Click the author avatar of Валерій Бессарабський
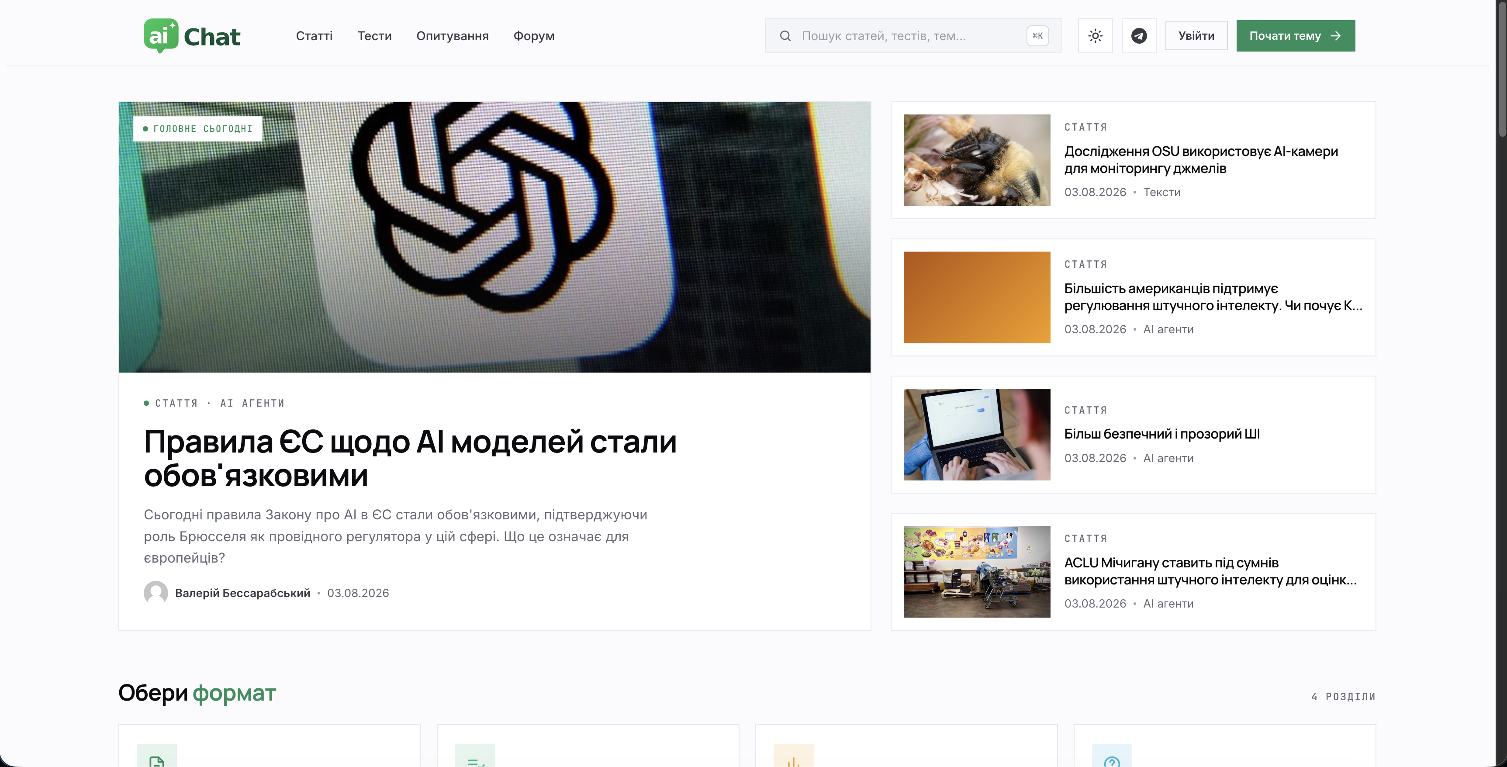Viewport: 1507px width, 767px height. [156, 593]
